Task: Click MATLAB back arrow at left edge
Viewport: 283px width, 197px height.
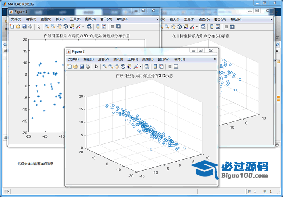Action: [5, 45]
